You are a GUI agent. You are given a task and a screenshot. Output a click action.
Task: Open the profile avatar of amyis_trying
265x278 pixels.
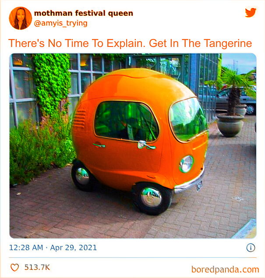(x=21, y=18)
